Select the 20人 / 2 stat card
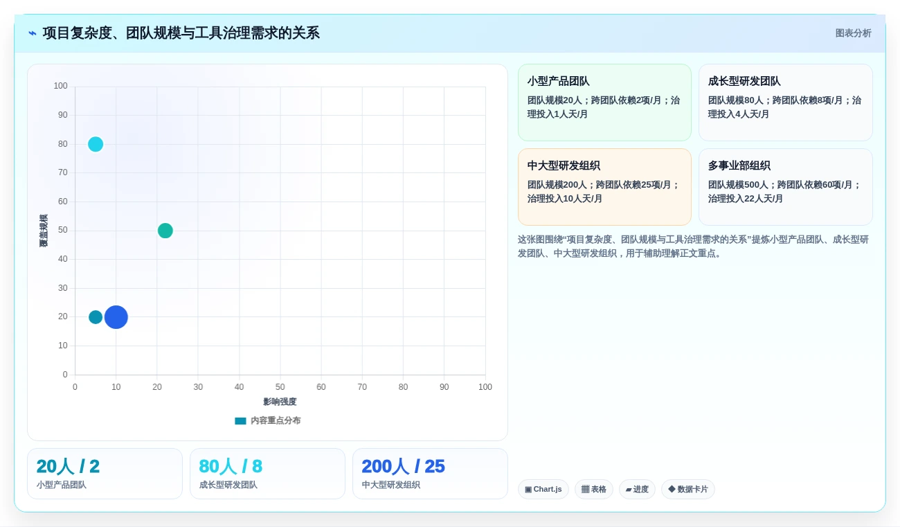The height and width of the screenshot is (527, 900). (x=105, y=474)
